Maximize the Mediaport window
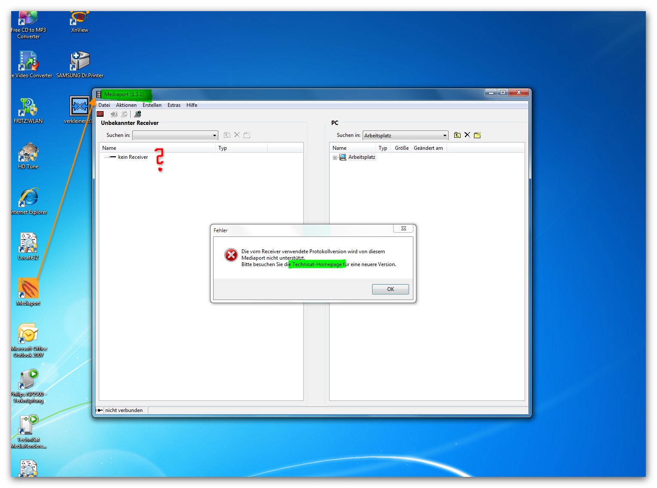Image resolution: width=657 pixels, height=488 pixels. [x=502, y=92]
